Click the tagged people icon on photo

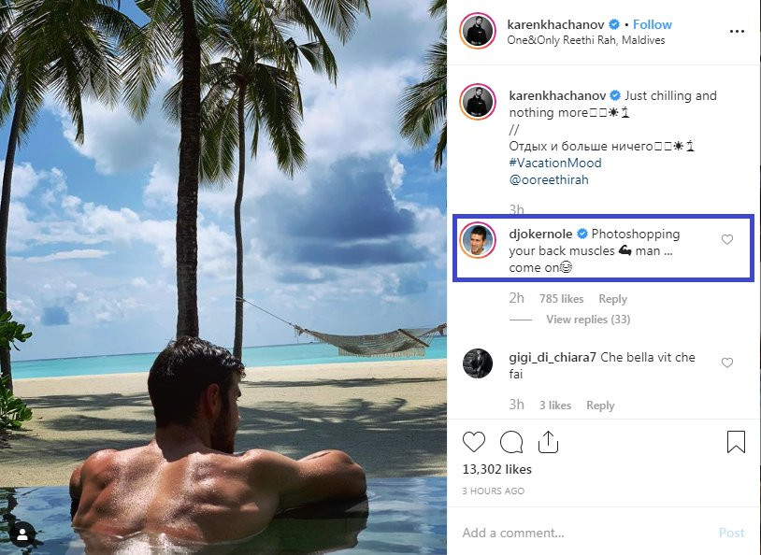(24, 534)
